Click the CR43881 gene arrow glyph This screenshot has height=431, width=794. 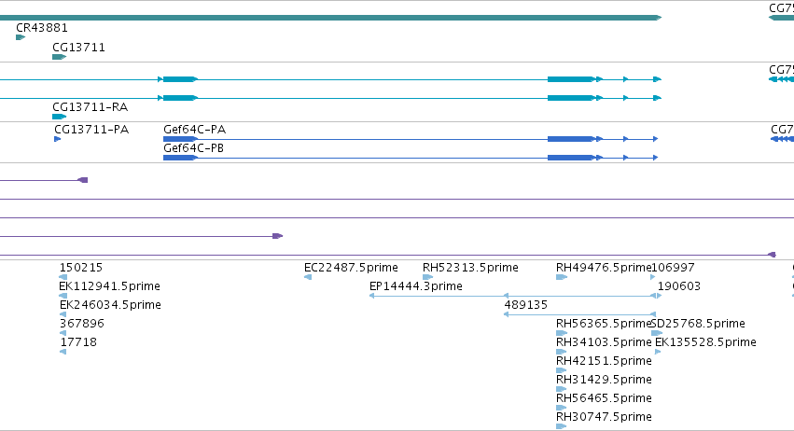coord(21,37)
